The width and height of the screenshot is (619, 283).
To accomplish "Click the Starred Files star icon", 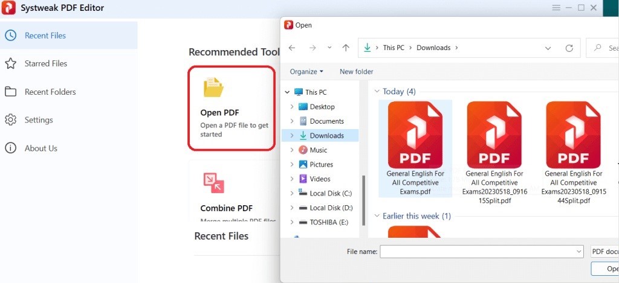I will tap(11, 63).
